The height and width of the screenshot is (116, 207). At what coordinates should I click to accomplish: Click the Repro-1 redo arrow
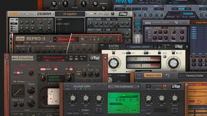click(x=86, y=39)
